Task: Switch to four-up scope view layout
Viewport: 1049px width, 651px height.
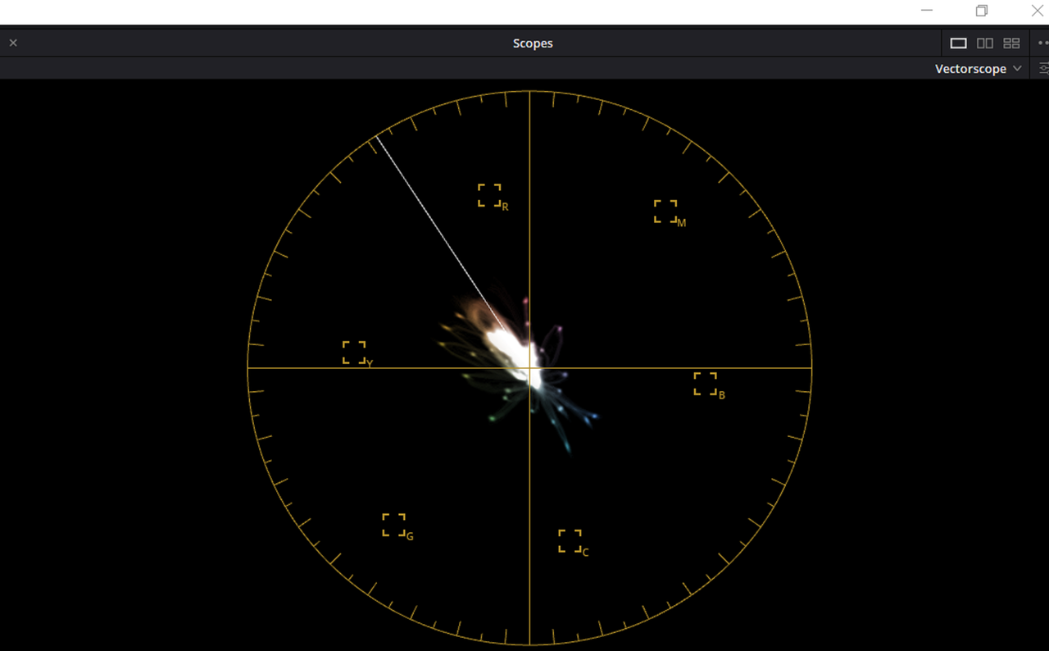Action: click(1011, 43)
